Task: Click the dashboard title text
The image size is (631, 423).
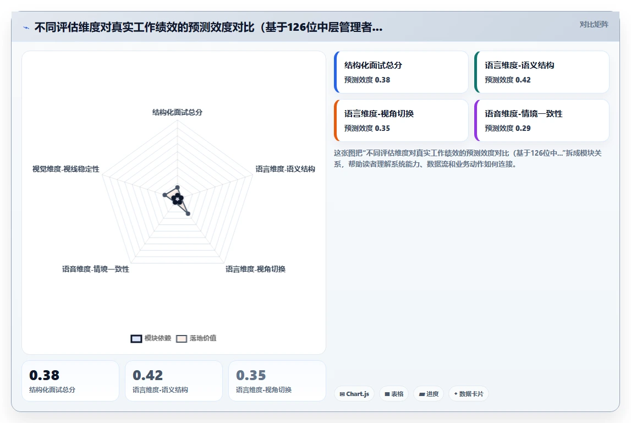Action: (208, 28)
